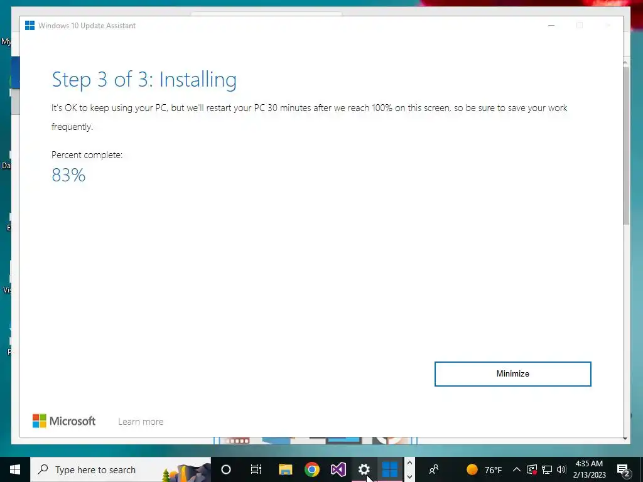Open Settings gear on the taskbar
Screen dimensions: 643x482
coord(364,469)
